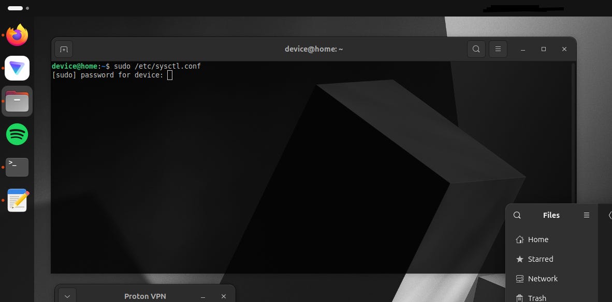The width and height of the screenshot is (612, 302).
Task: Close the Proton VPN window
Action: (x=224, y=296)
